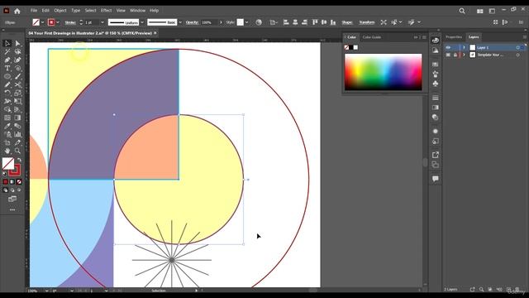The width and height of the screenshot is (529, 298).
Task: Open the Symbols panel club icon
Action: (436, 84)
